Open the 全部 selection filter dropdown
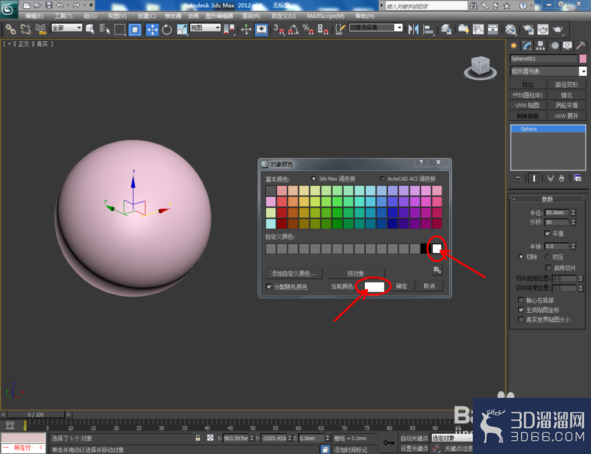This screenshot has height=454, width=591. pyautogui.click(x=67, y=28)
